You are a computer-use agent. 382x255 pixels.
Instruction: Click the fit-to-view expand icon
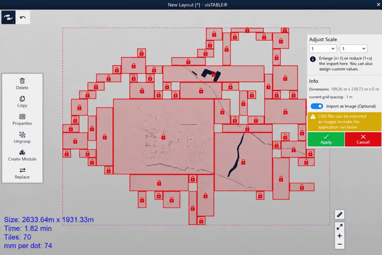coord(339,227)
